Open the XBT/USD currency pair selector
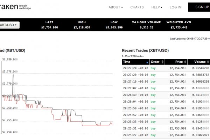The width and height of the screenshot is (210, 140). 9,25
